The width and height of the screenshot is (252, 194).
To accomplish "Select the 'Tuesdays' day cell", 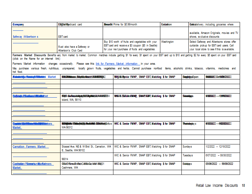I will click(x=187, y=155).
